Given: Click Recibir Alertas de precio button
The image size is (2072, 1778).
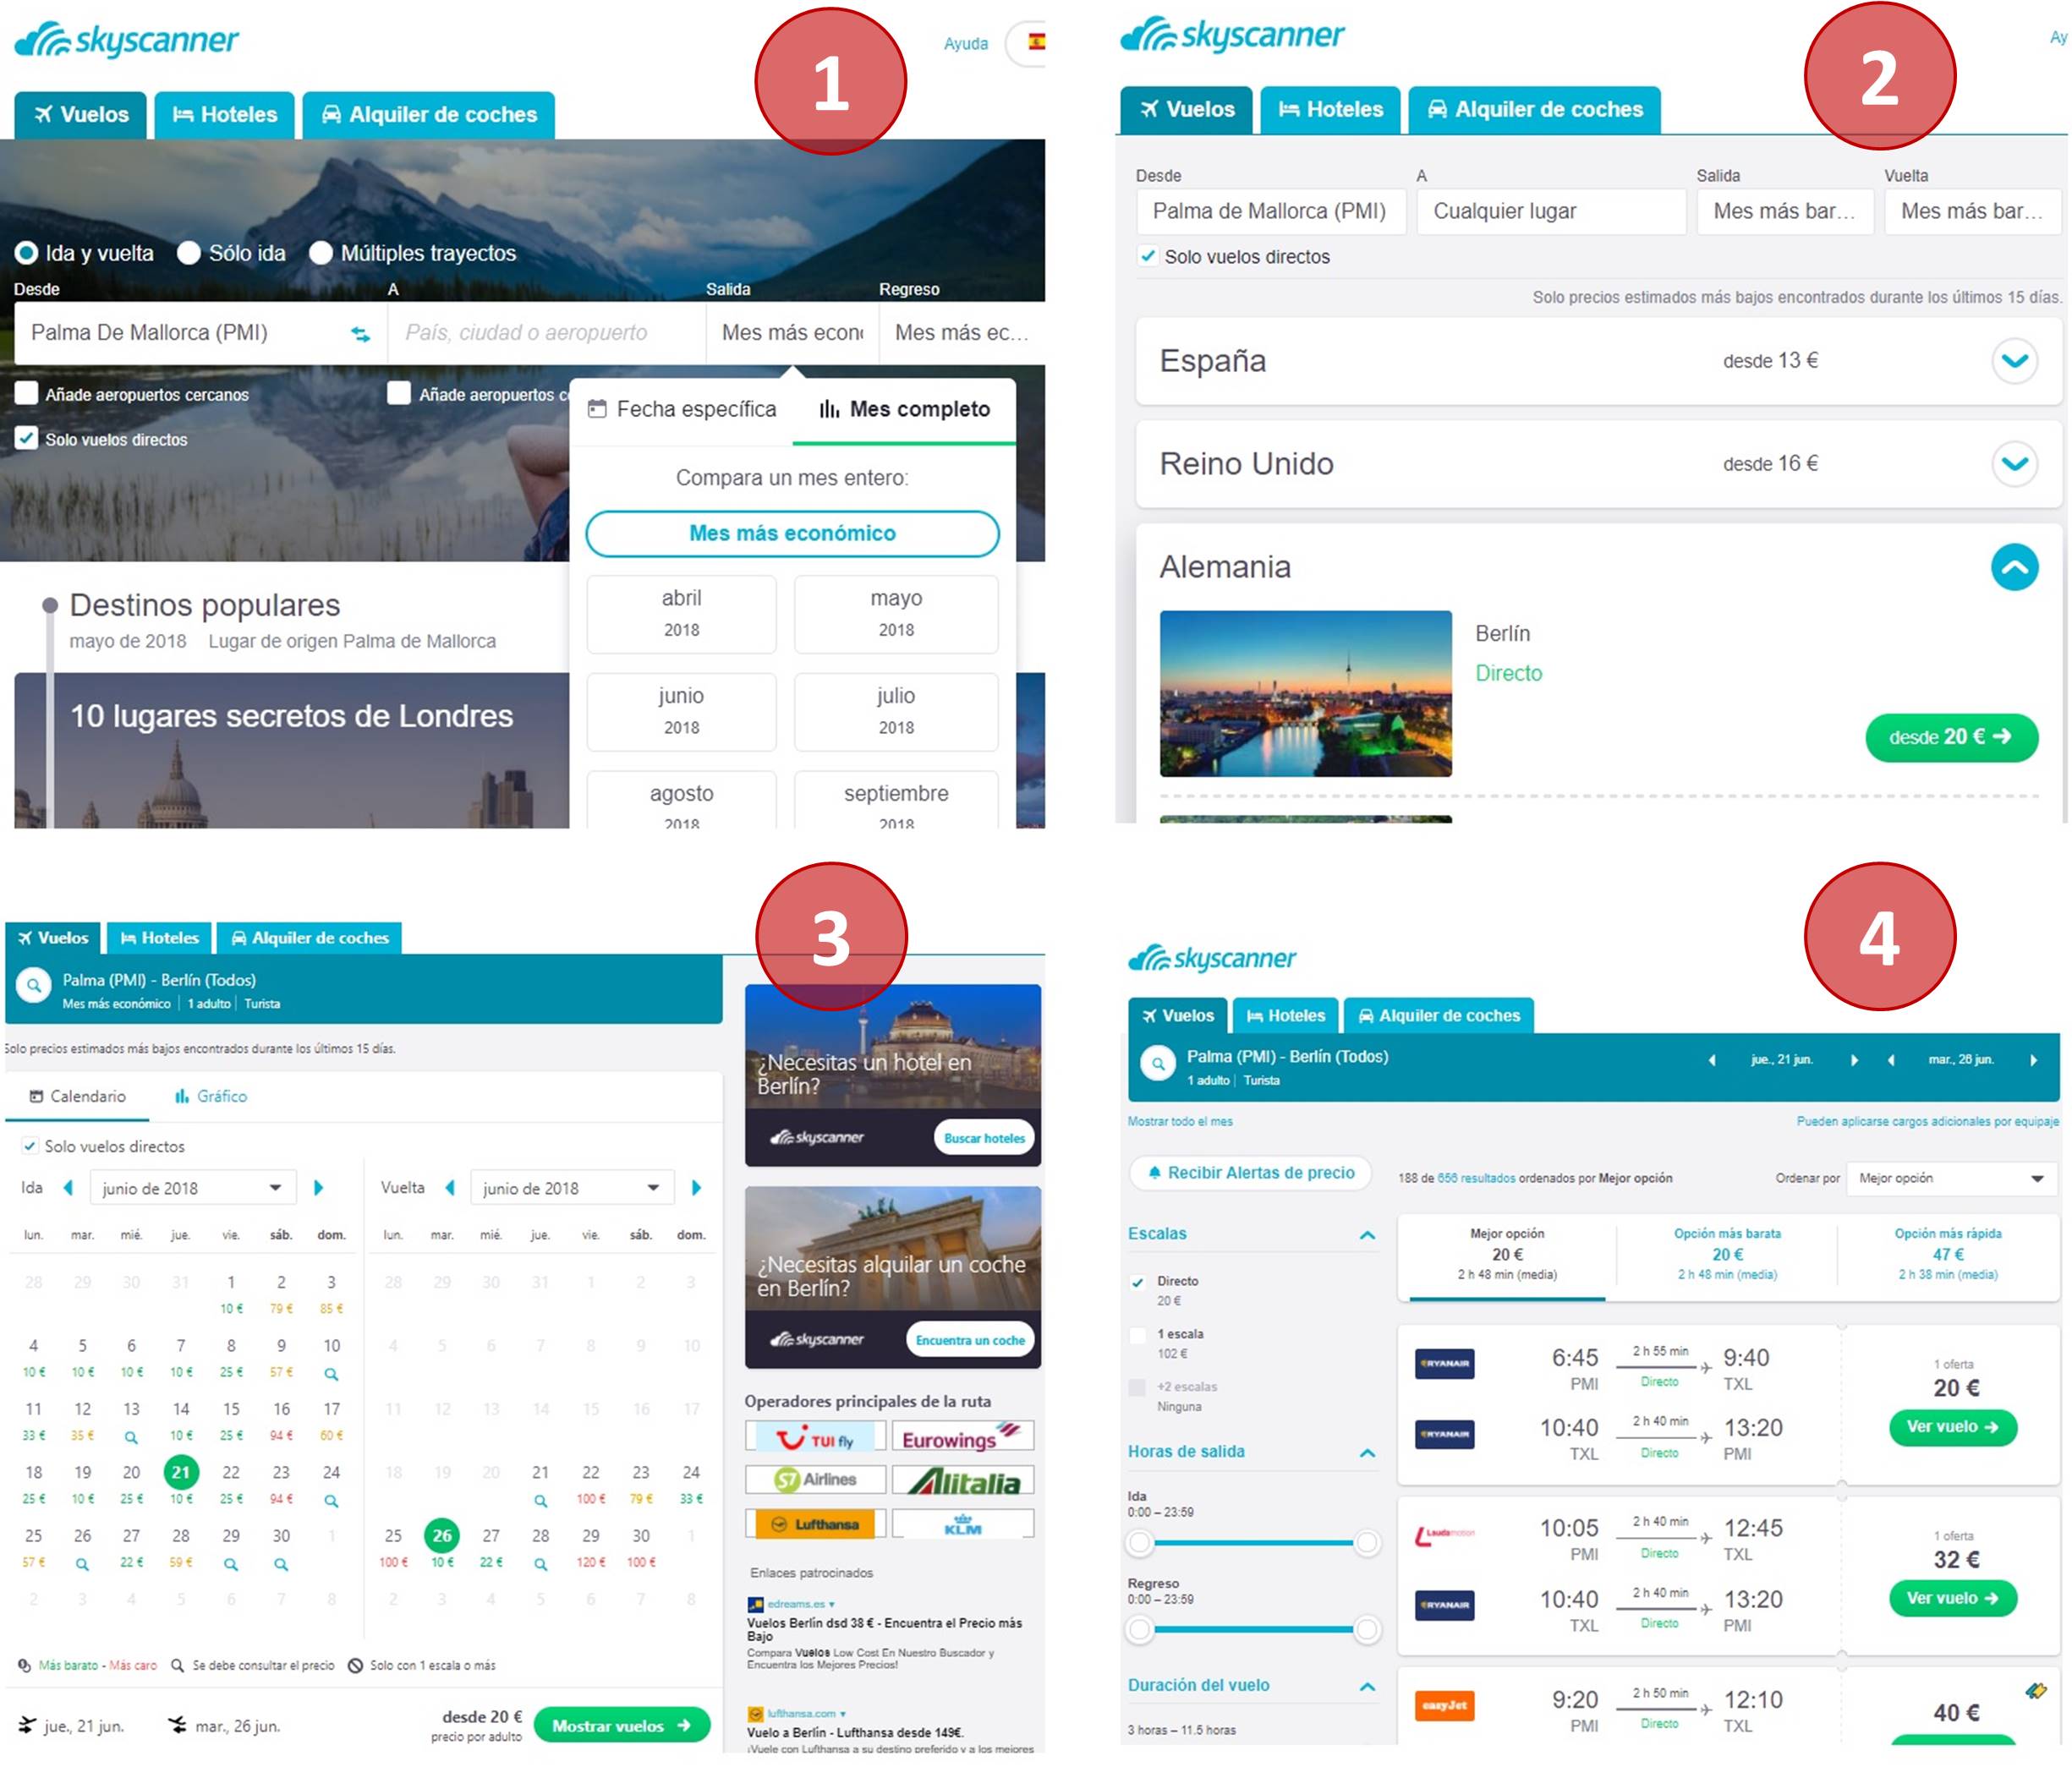Looking at the screenshot, I should 1250,1173.
